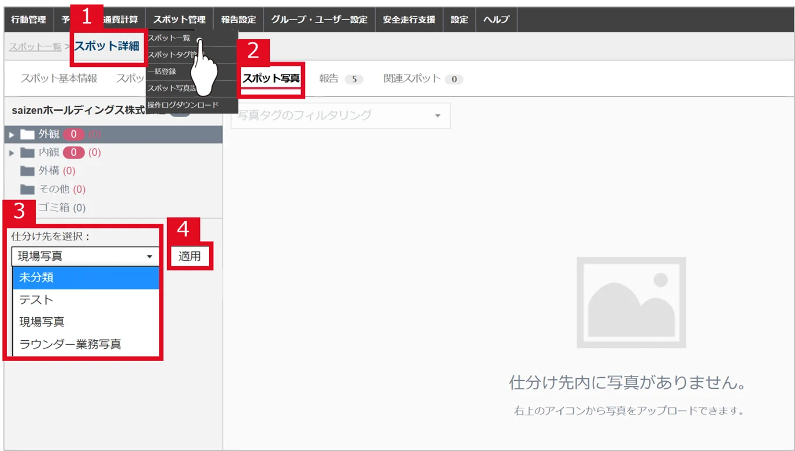The width and height of the screenshot is (795, 451).
Task: Go back via スポット一覧 breadcrumb link
Action: [x=35, y=47]
